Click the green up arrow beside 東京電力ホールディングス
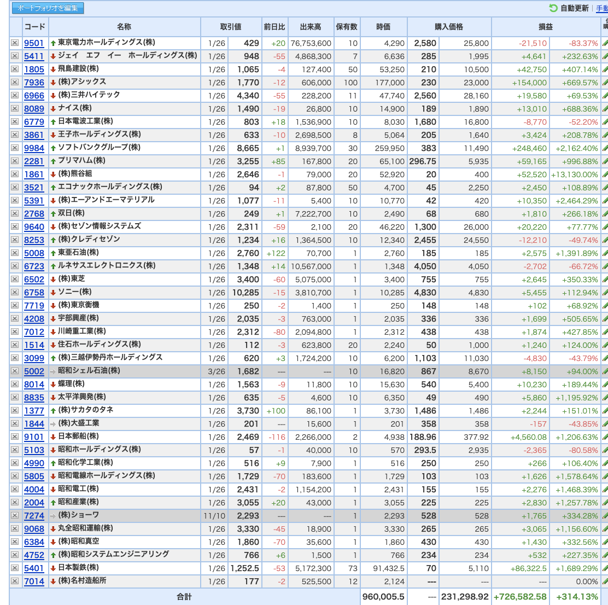 pos(53,43)
